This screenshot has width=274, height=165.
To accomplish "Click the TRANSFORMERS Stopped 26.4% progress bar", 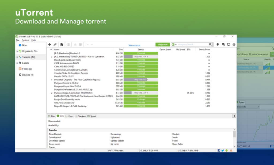I will [x=141, y=57].
